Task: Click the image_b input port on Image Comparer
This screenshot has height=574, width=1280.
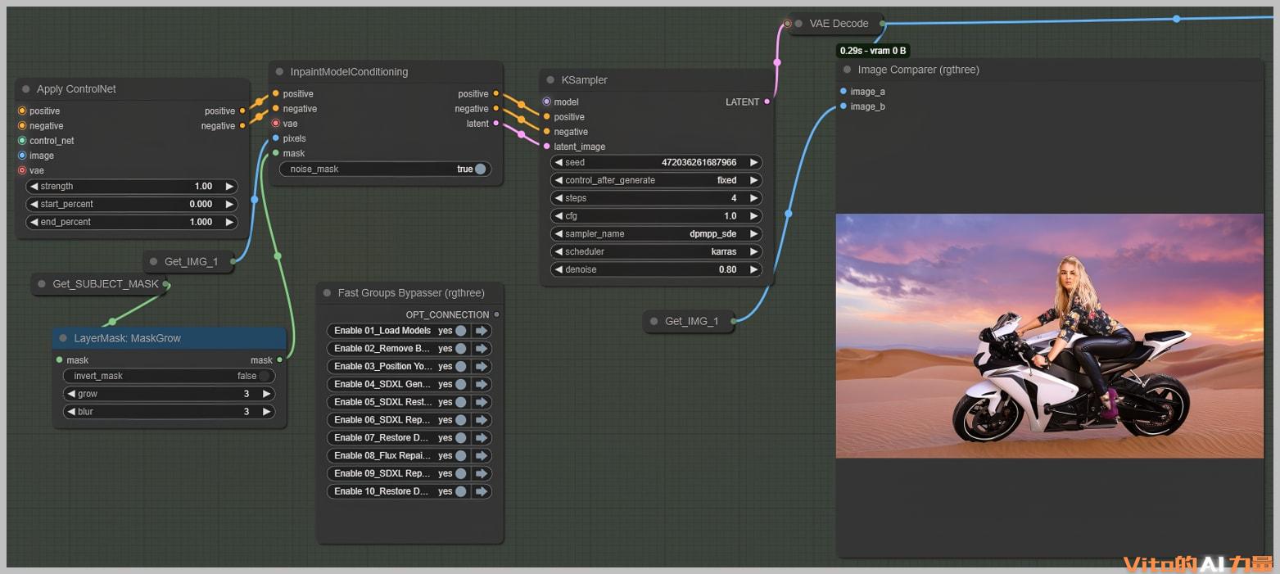Action: coord(844,106)
